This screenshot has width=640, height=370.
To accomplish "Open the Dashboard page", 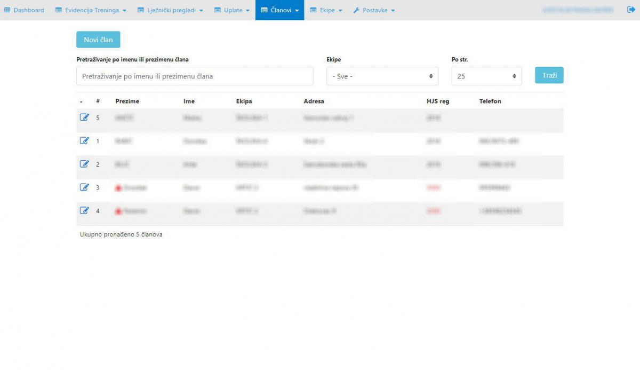I will tap(25, 10).
